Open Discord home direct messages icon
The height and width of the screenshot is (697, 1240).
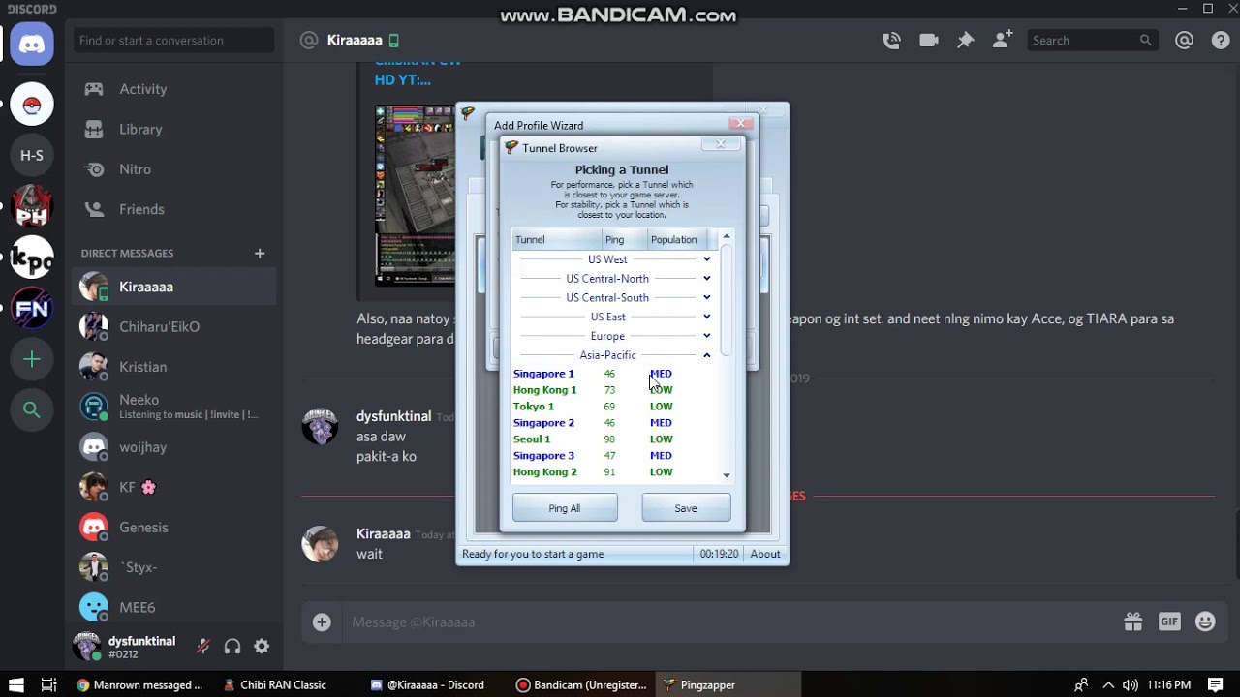tap(32, 45)
